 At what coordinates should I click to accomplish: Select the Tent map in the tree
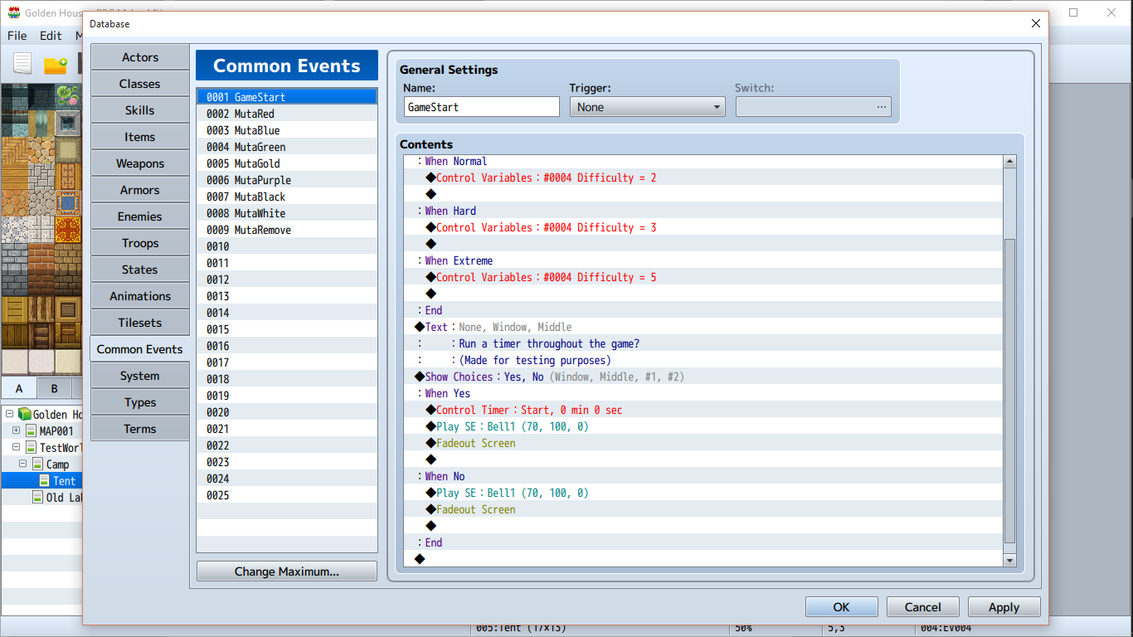tap(57, 480)
